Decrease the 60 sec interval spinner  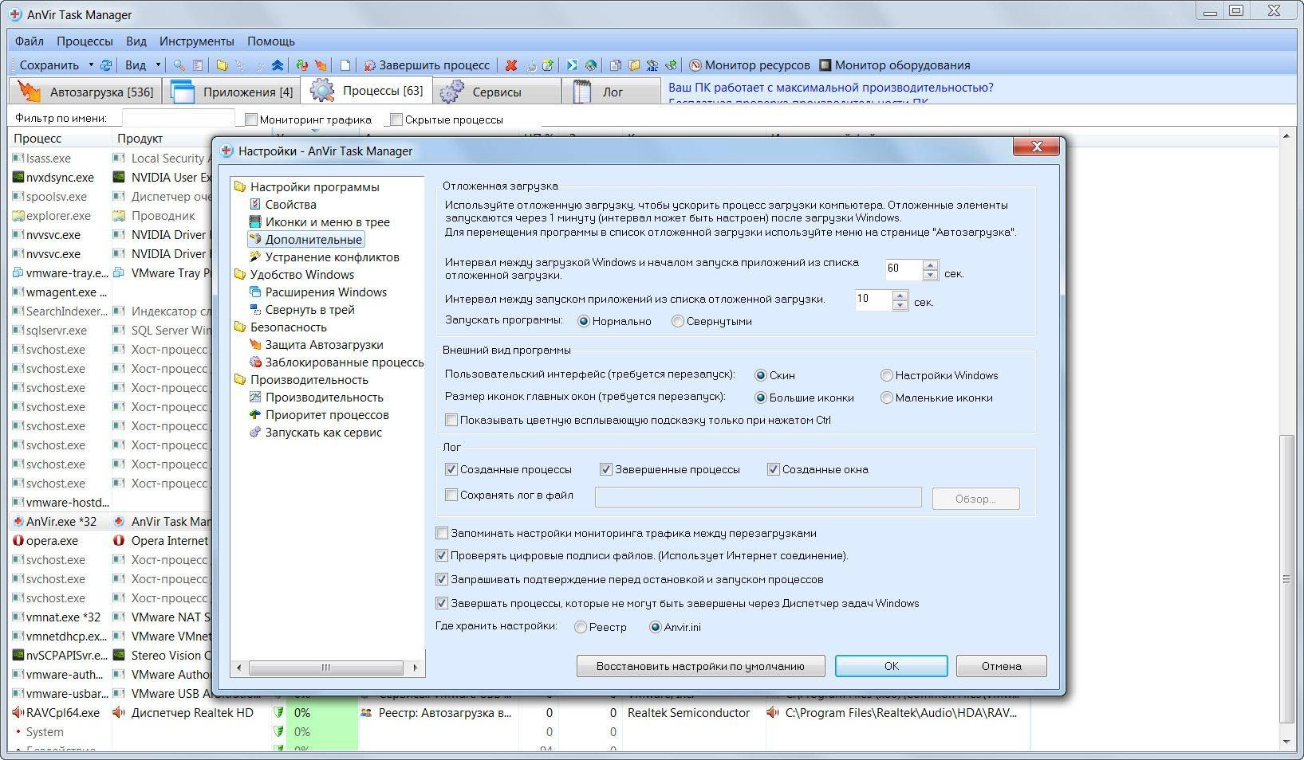pyautogui.click(x=930, y=275)
